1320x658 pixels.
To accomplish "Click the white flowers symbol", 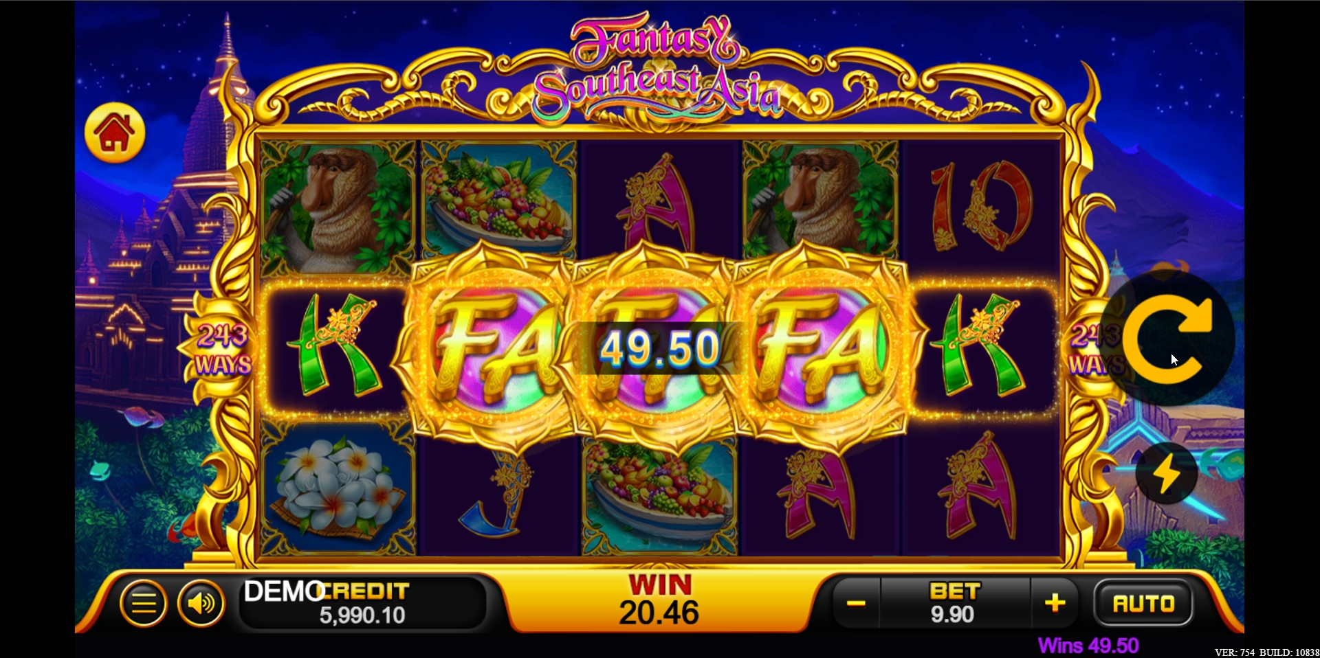I will pyautogui.click(x=338, y=488).
